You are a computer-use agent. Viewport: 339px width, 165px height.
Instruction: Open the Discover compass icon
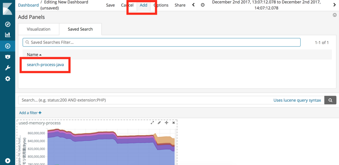point(8,24)
